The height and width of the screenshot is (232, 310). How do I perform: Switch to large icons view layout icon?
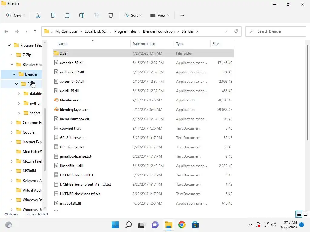click(x=305, y=214)
